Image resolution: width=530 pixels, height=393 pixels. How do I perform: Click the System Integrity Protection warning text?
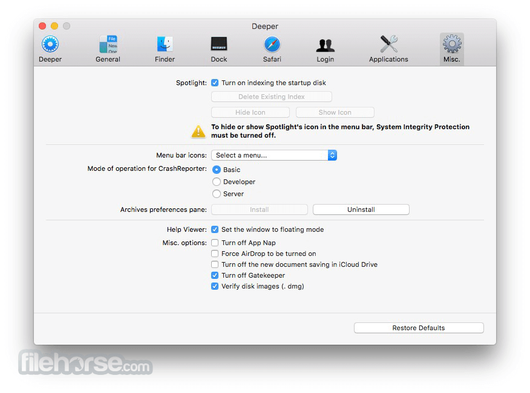coord(341,131)
